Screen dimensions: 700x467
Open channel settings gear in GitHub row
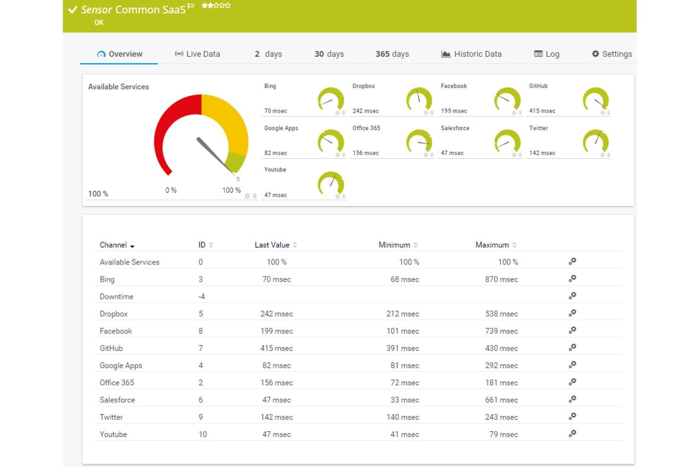[x=572, y=347]
